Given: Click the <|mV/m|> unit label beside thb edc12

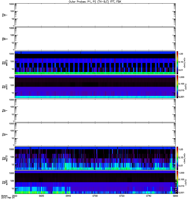Looking at the screenshot, I should (x=184, y=63).
